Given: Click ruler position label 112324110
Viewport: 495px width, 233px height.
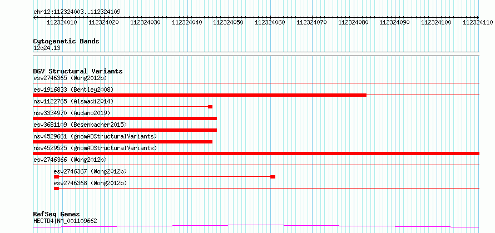Looking at the screenshot, I should tap(478, 22).
